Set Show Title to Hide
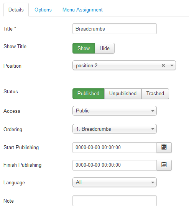The height and width of the screenshot is (213, 189). tap(105, 48)
